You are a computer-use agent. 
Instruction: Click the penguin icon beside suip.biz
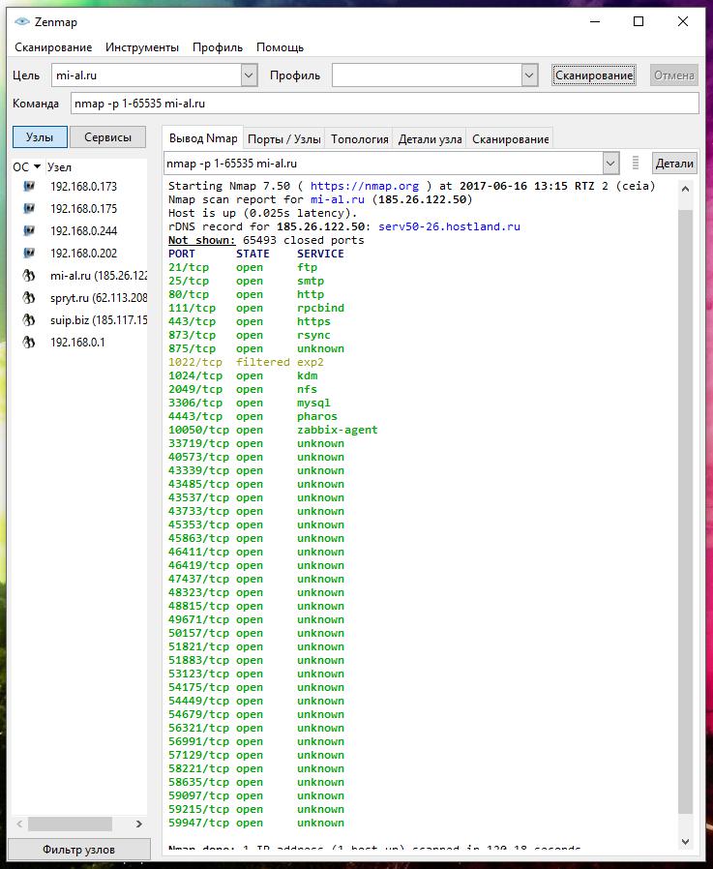(x=29, y=319)
